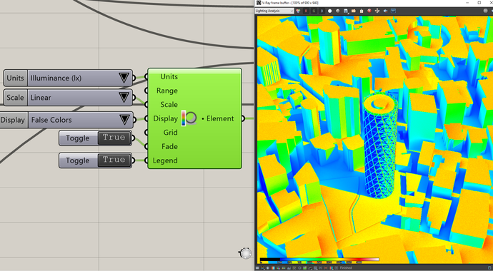
Task: Switch to RGB color channel view icon
Action: point(299,11)
